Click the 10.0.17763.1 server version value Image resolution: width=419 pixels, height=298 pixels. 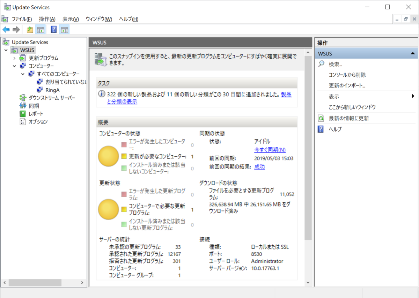265,268
